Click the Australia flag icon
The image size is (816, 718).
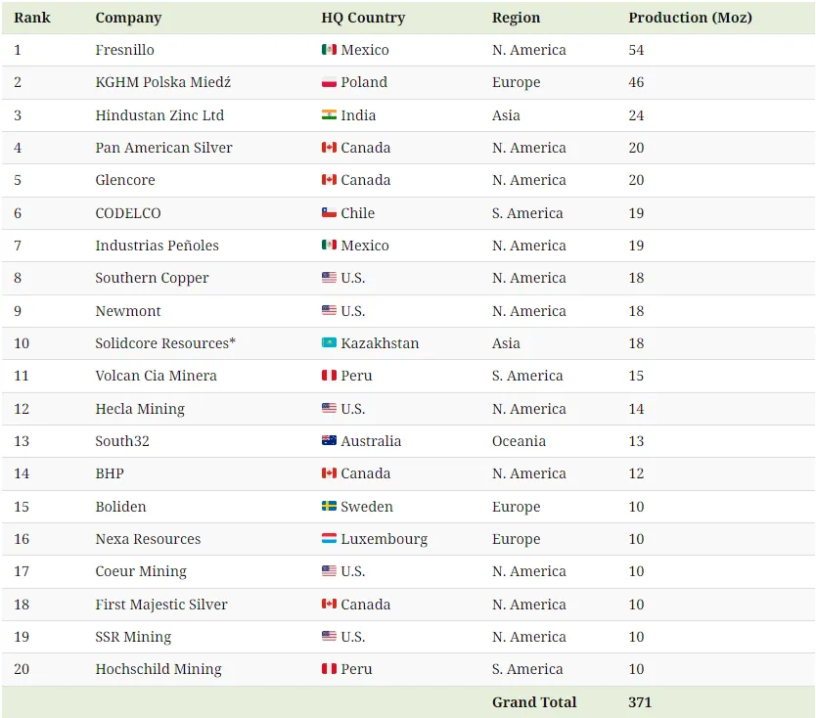tap(329, 441)
